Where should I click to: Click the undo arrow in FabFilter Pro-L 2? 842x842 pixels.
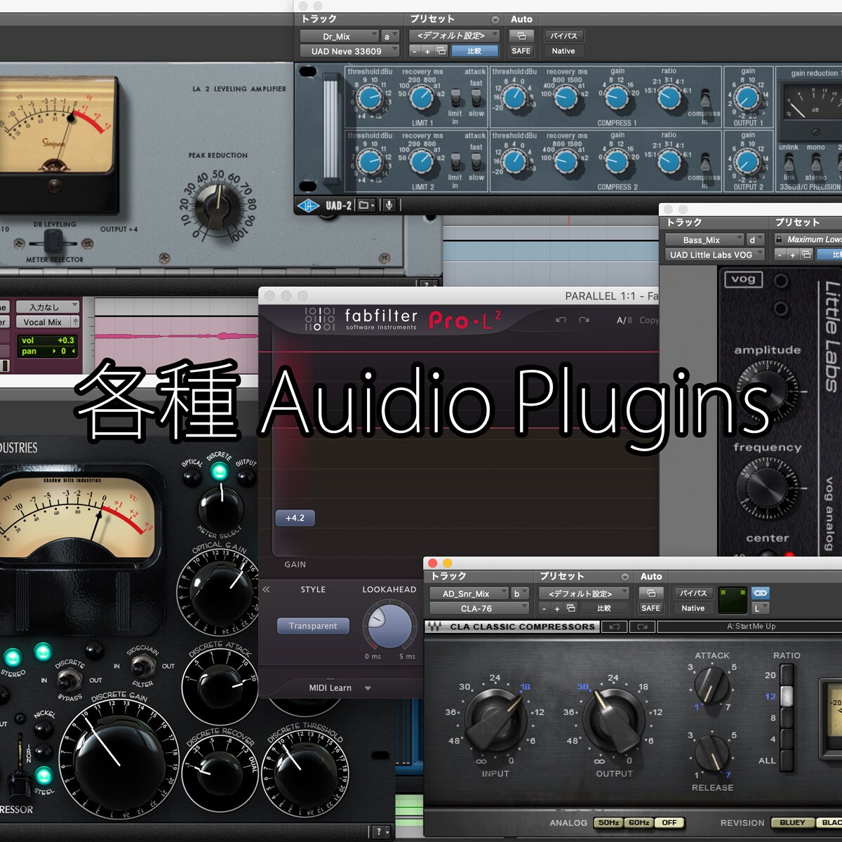pos(561,320)
